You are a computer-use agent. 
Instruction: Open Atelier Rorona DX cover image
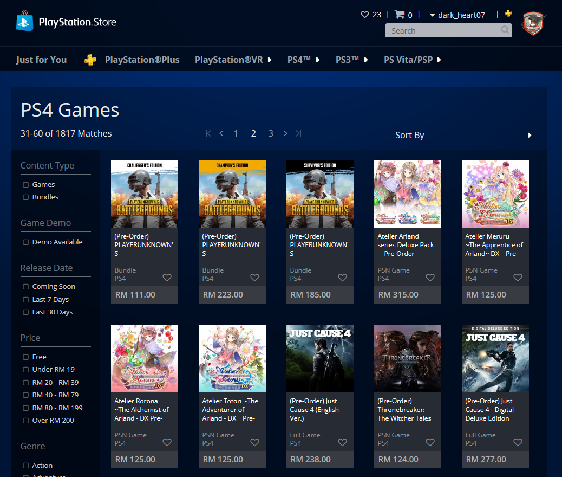(x=145, y=358)
